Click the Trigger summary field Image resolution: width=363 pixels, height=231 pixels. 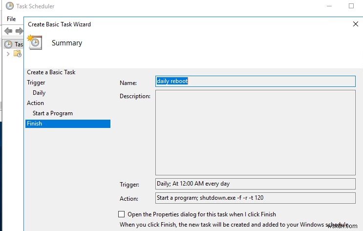256,184
